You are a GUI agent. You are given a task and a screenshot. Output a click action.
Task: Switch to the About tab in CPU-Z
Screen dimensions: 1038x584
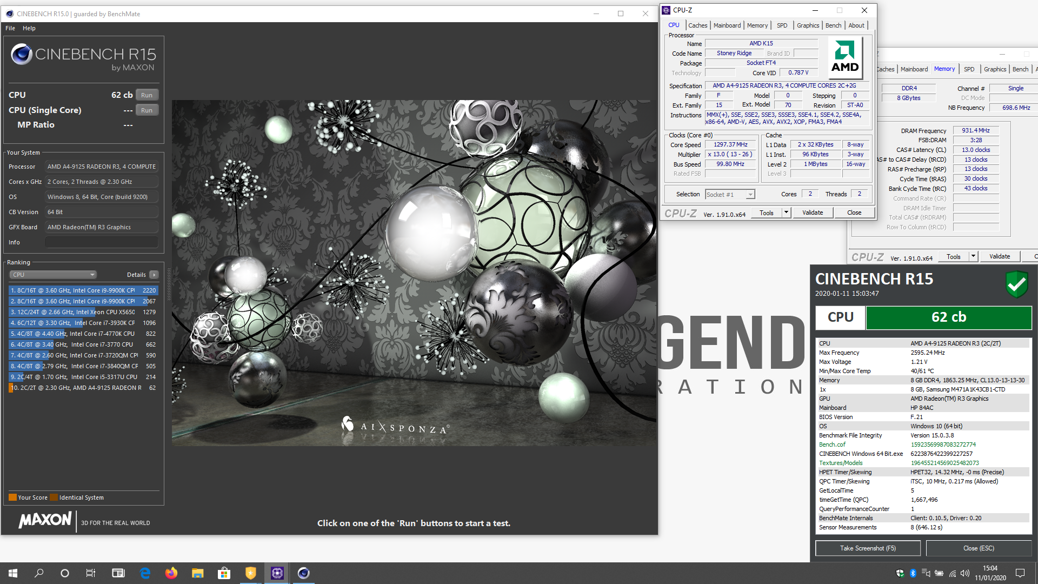point(856,25)
